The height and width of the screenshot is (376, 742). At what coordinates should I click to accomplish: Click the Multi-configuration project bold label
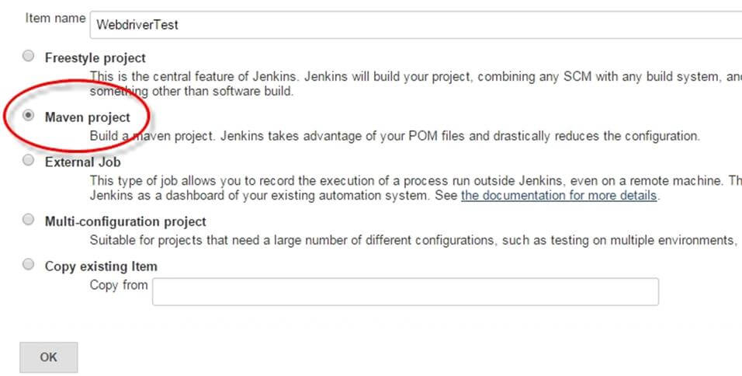click(x=125, y=221)
